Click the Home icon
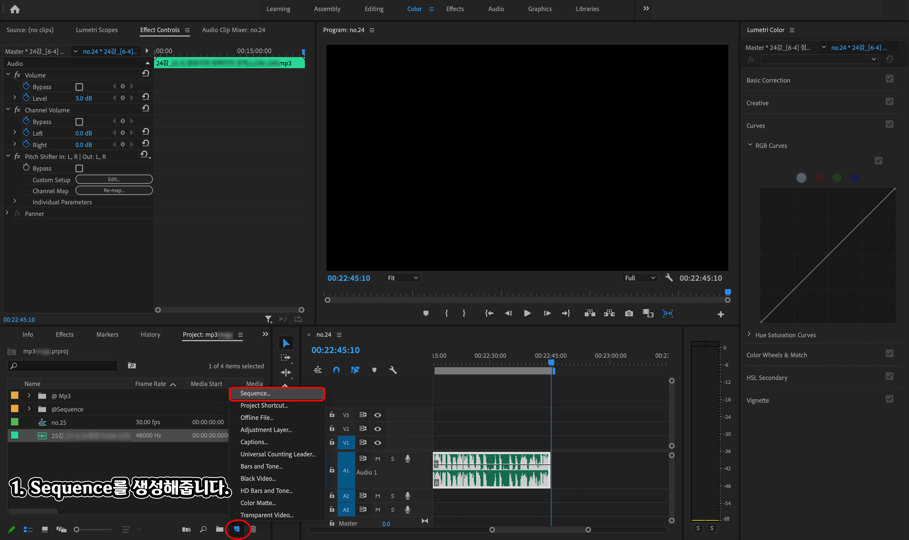The width and height of the screenshot is (909, 540). click(x=15, y=9)
